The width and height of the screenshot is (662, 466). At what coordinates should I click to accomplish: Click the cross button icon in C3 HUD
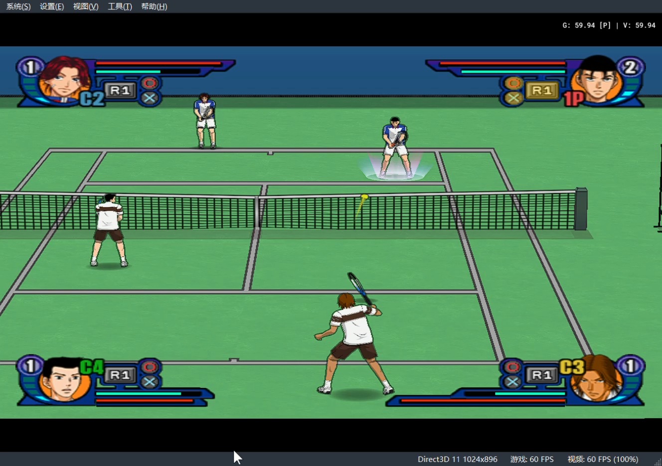tap(512, 382)
